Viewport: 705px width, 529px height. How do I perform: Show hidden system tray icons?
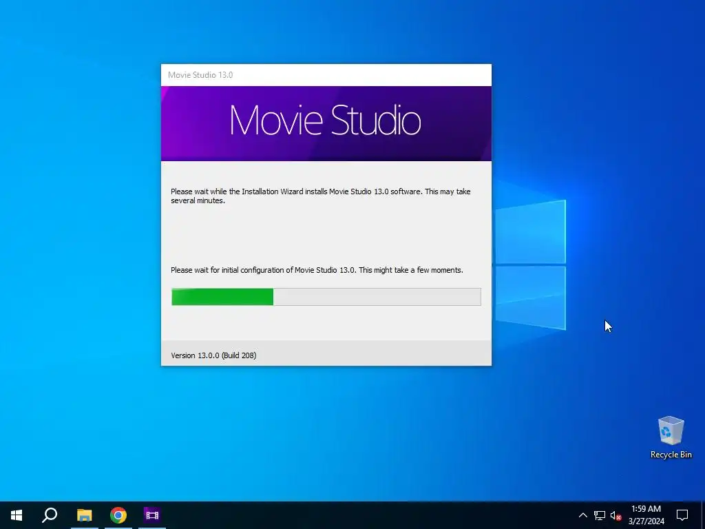tap(582, 515)
